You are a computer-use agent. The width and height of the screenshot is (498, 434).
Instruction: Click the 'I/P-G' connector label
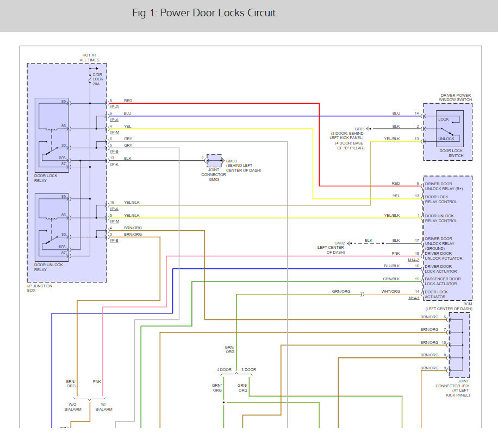point(114,107)
